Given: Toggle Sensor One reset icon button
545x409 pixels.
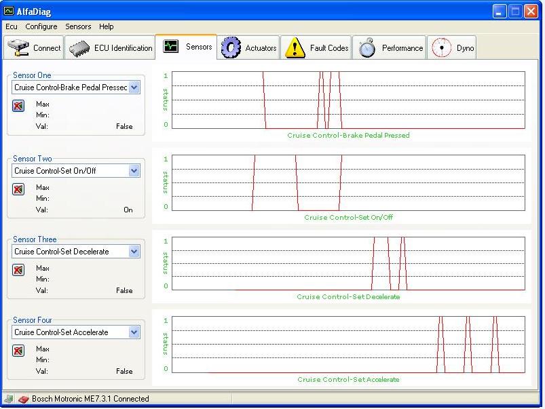Looking at the screenshot, I should (x=18, y=106).
